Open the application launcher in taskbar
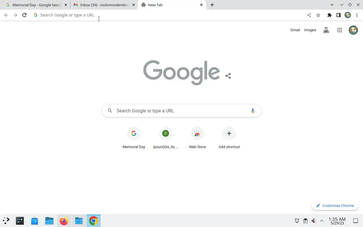This screenshot has height=227, width=363. pyautogui.click(x=6, y=221)
